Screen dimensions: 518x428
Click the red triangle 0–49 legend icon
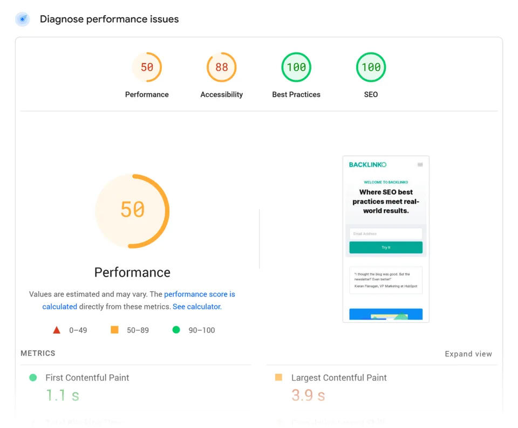pyautogui.click(x=57, y=330)
